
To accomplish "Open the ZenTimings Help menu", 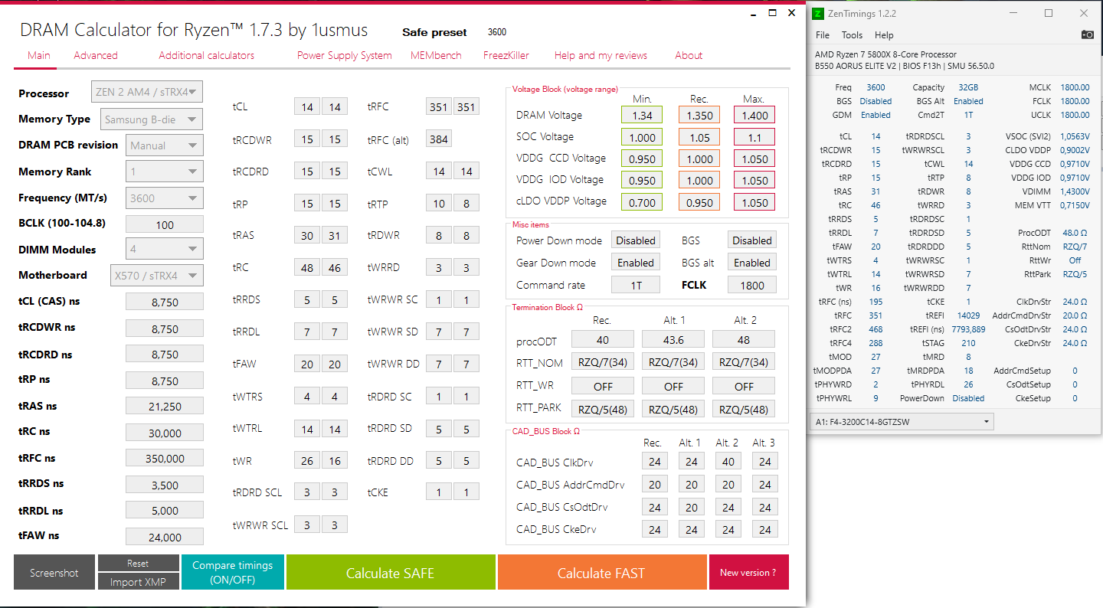I will (x=884, y=35).
